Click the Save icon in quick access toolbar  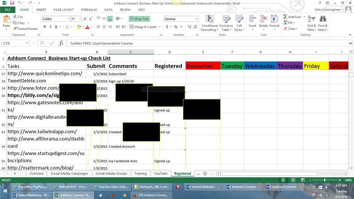pyautogui.click(x=12, y=3)
